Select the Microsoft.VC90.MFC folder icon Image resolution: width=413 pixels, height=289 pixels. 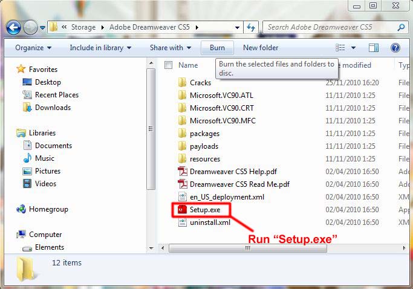point(182,121)
